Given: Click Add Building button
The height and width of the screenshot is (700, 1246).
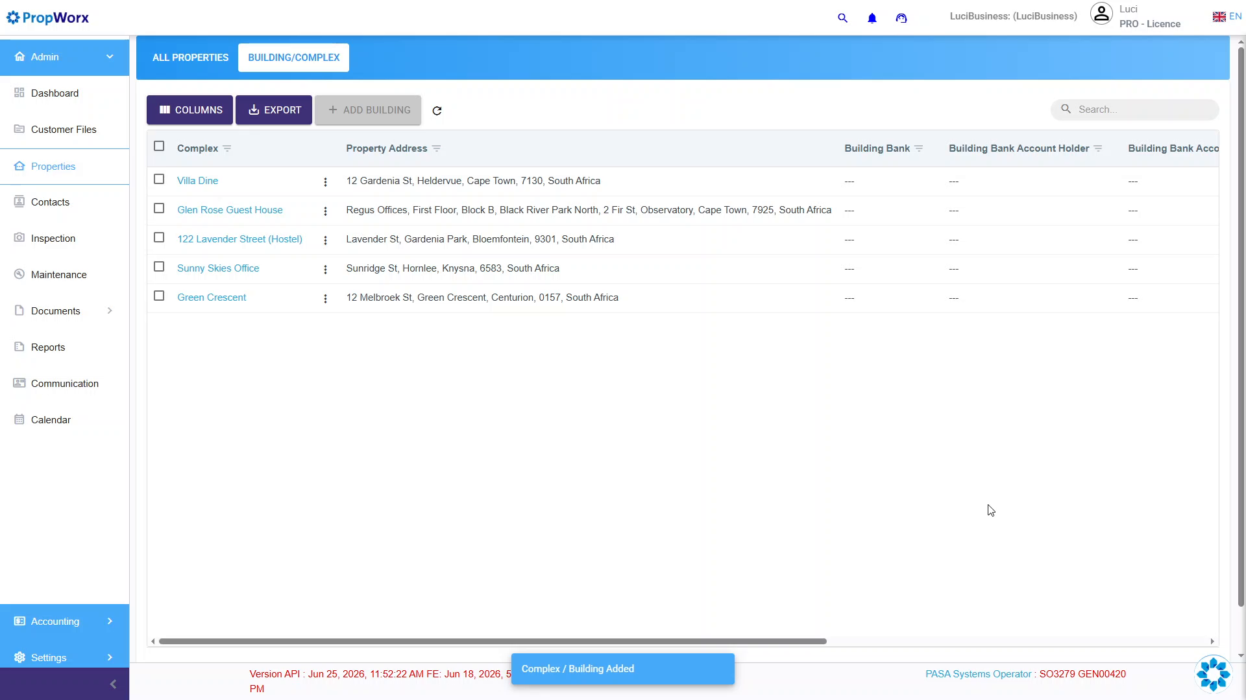Looking at the screenshot, I should (x=368, y=110).
